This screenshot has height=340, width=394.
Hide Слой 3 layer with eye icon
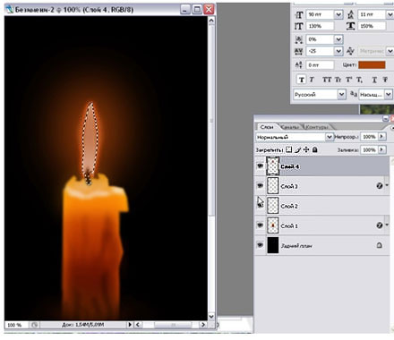(261, 185)
